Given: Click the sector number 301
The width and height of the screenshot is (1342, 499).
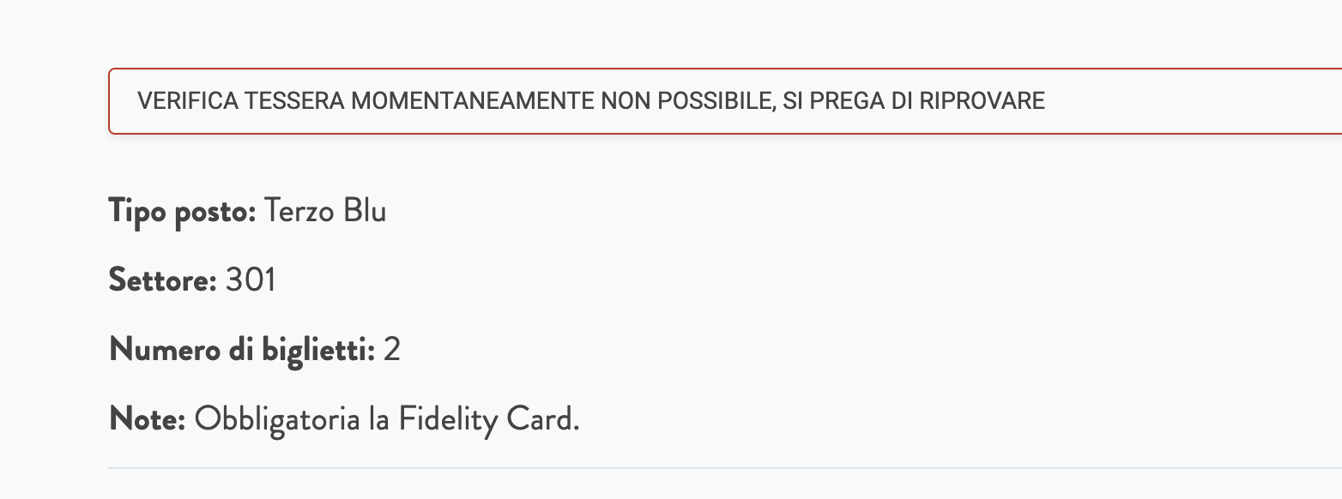Looking at the screenshot, I should pos(251,280).
